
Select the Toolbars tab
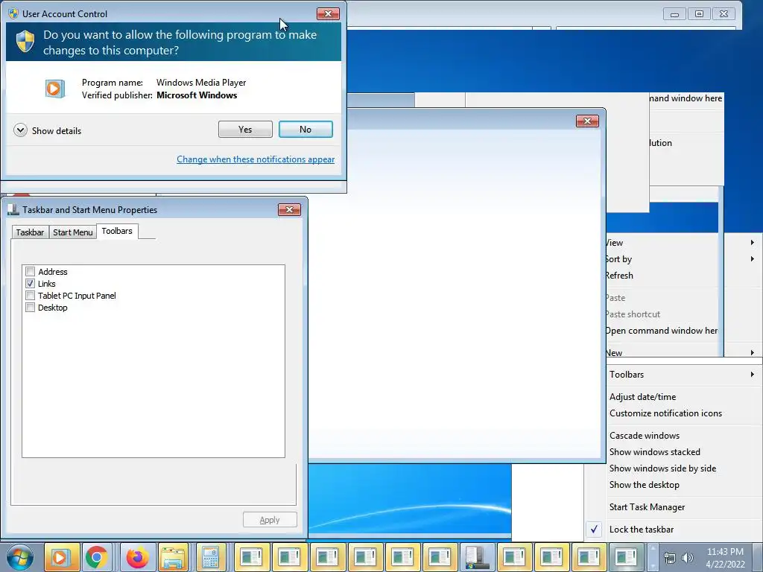pyautogui.click(x=117, y=231)
